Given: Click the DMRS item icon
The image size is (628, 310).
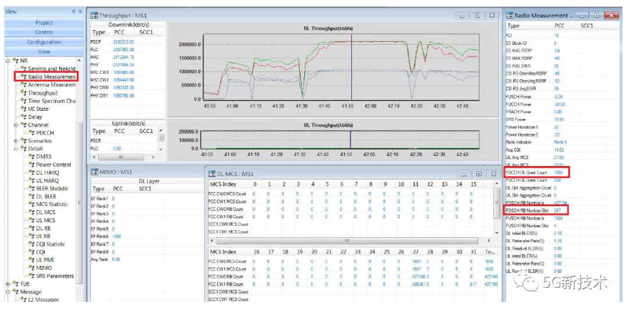Looking at the screenshot, I should pyautogui.click(x=31, y=156).
